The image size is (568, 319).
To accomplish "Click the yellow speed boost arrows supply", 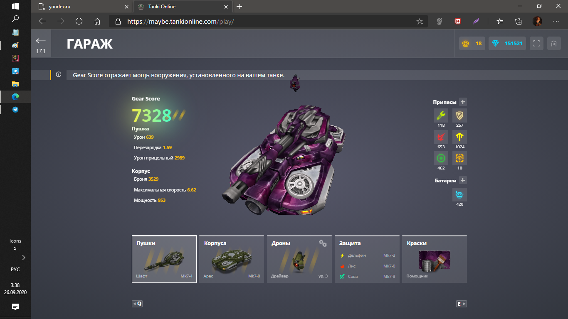I will click(459, 137).
